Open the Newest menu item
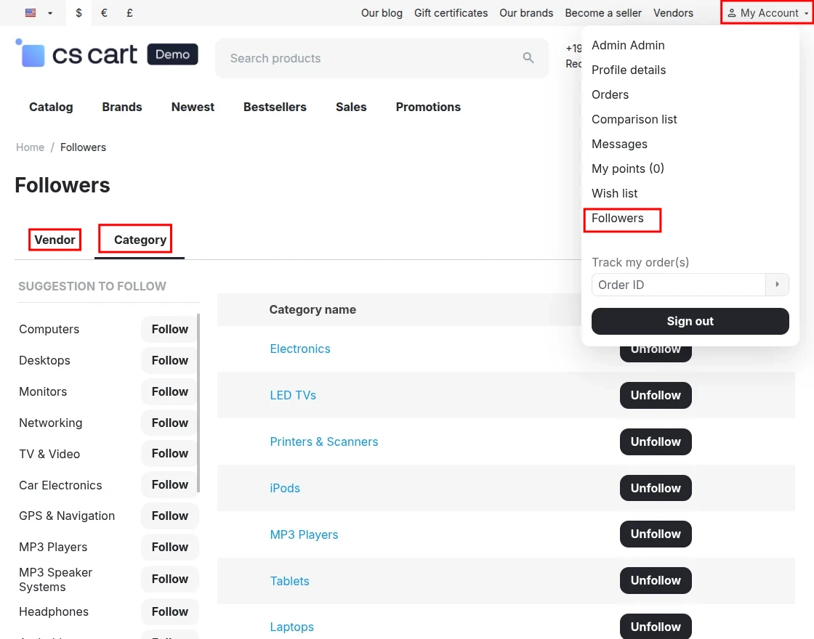 (193, 107)
